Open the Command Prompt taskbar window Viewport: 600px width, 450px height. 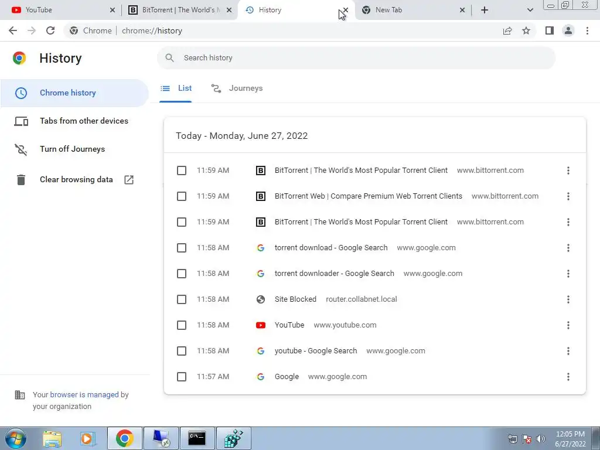[197, 438]
